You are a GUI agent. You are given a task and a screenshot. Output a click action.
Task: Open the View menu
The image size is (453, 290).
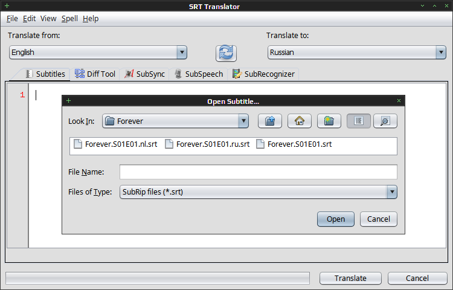pos(48,19)
